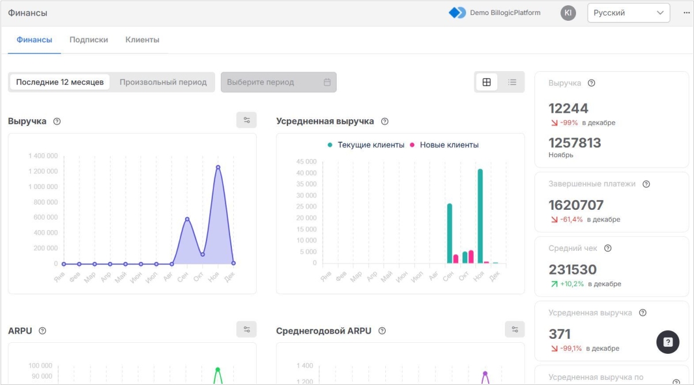Open the three-dot more options menu
The height and width of the screenshot is (385, 694).
[686, 13]
